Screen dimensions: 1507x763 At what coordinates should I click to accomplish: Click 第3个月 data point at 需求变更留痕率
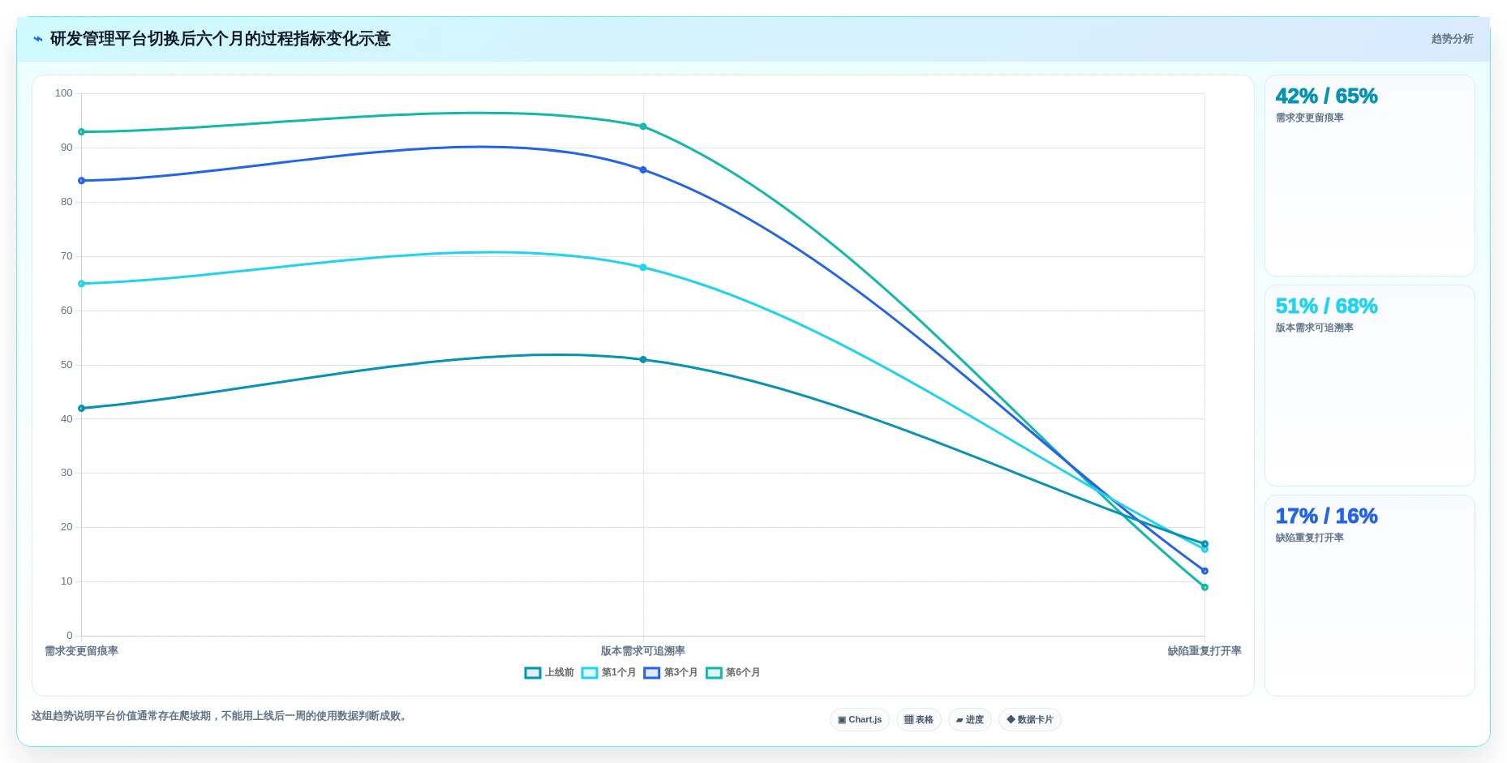pos(81,181)
